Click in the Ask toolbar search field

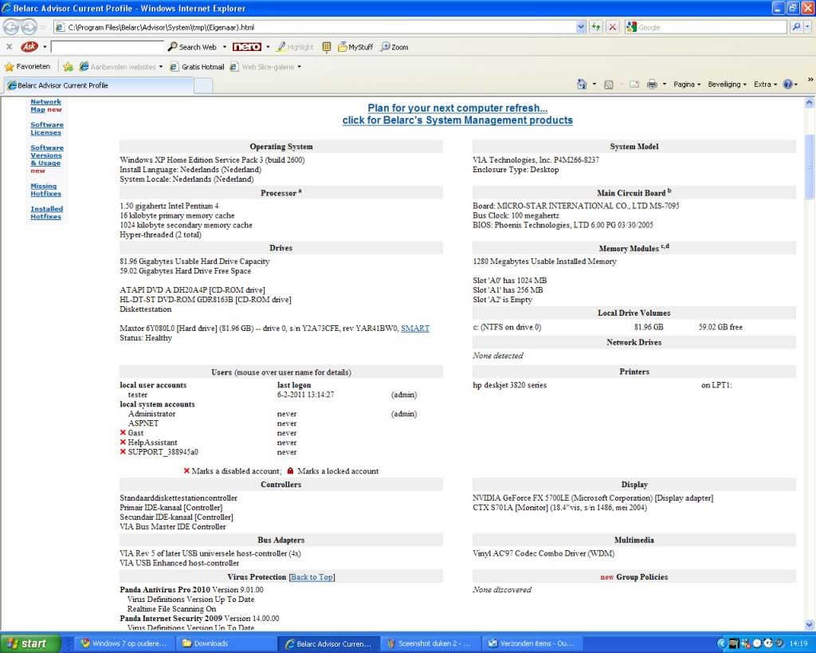tap(108, 47)
